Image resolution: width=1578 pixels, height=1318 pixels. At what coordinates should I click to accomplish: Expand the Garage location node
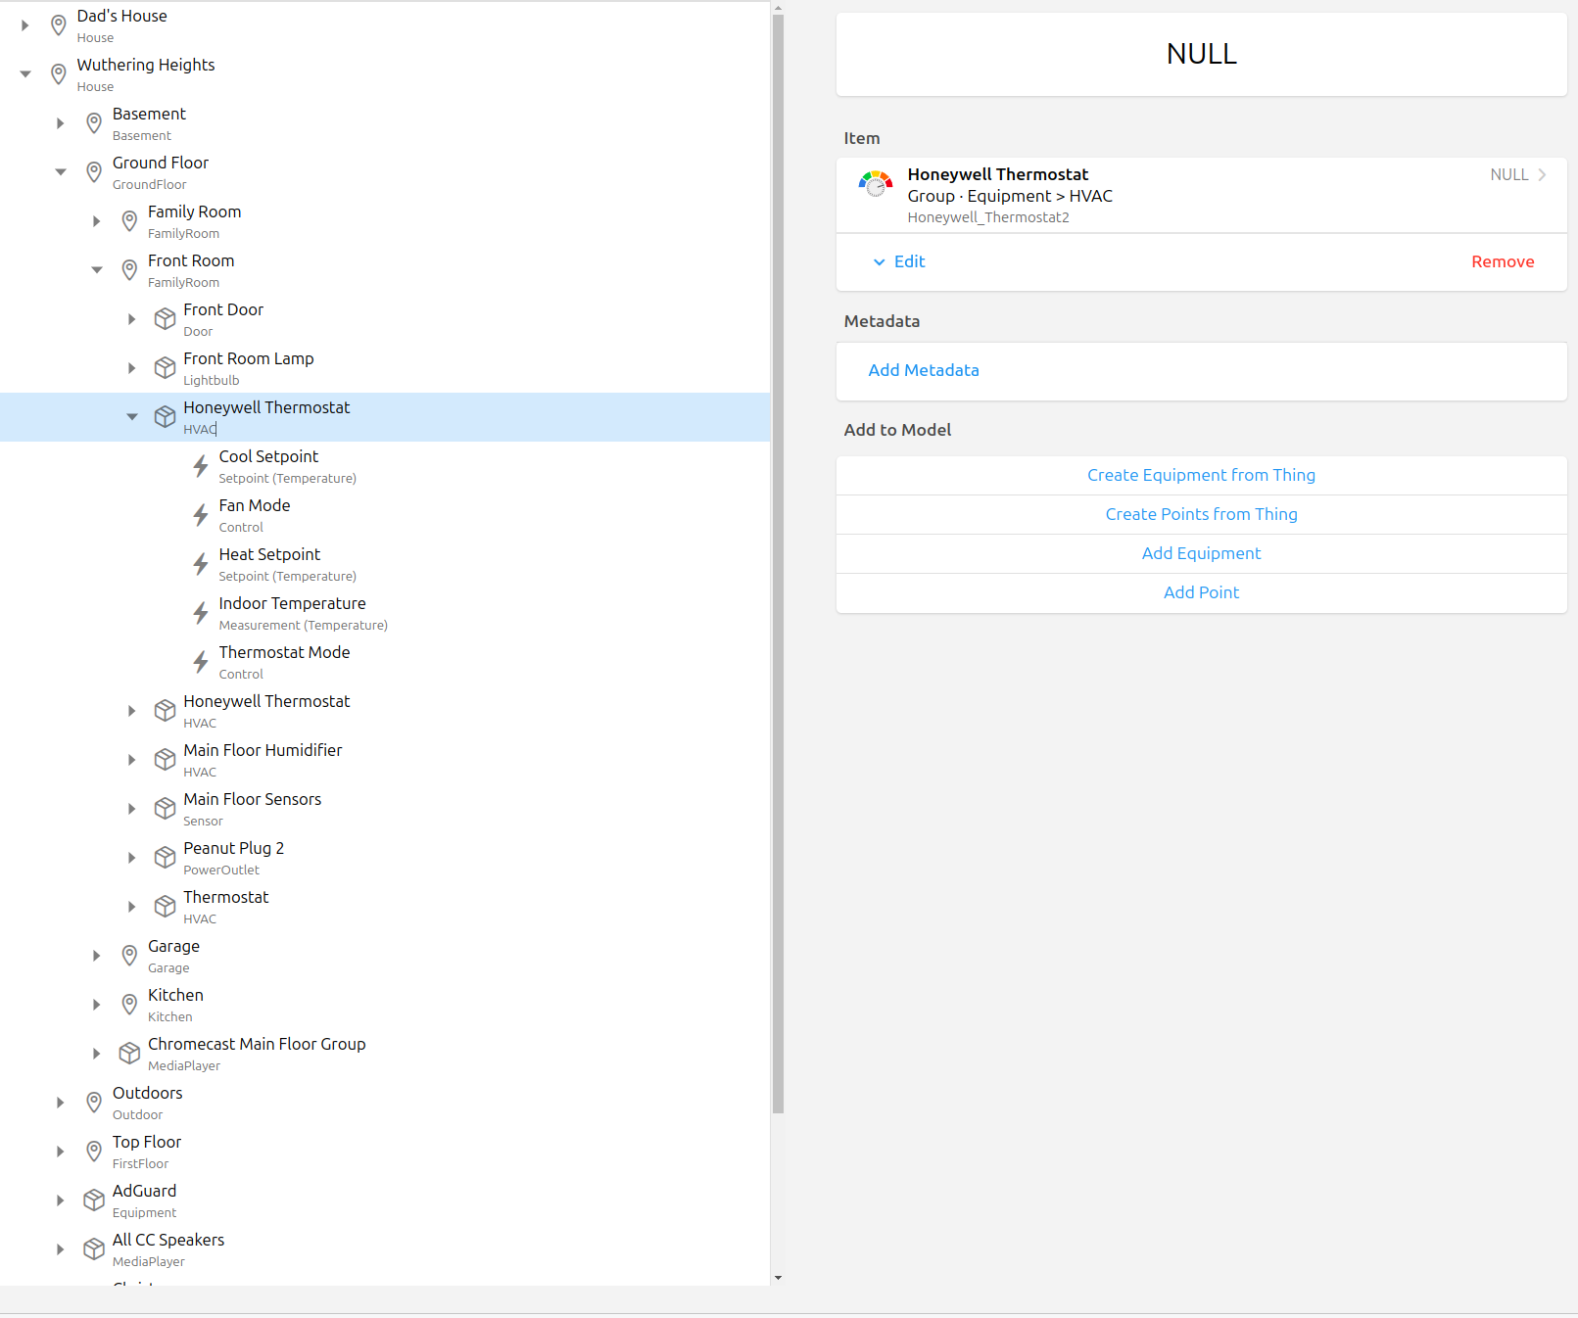[x=96, y=956]
